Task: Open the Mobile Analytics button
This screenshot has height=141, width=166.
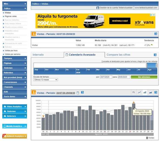Action: point(15,126)
